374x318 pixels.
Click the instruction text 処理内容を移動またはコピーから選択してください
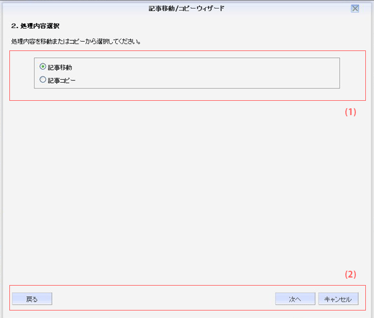76,42
